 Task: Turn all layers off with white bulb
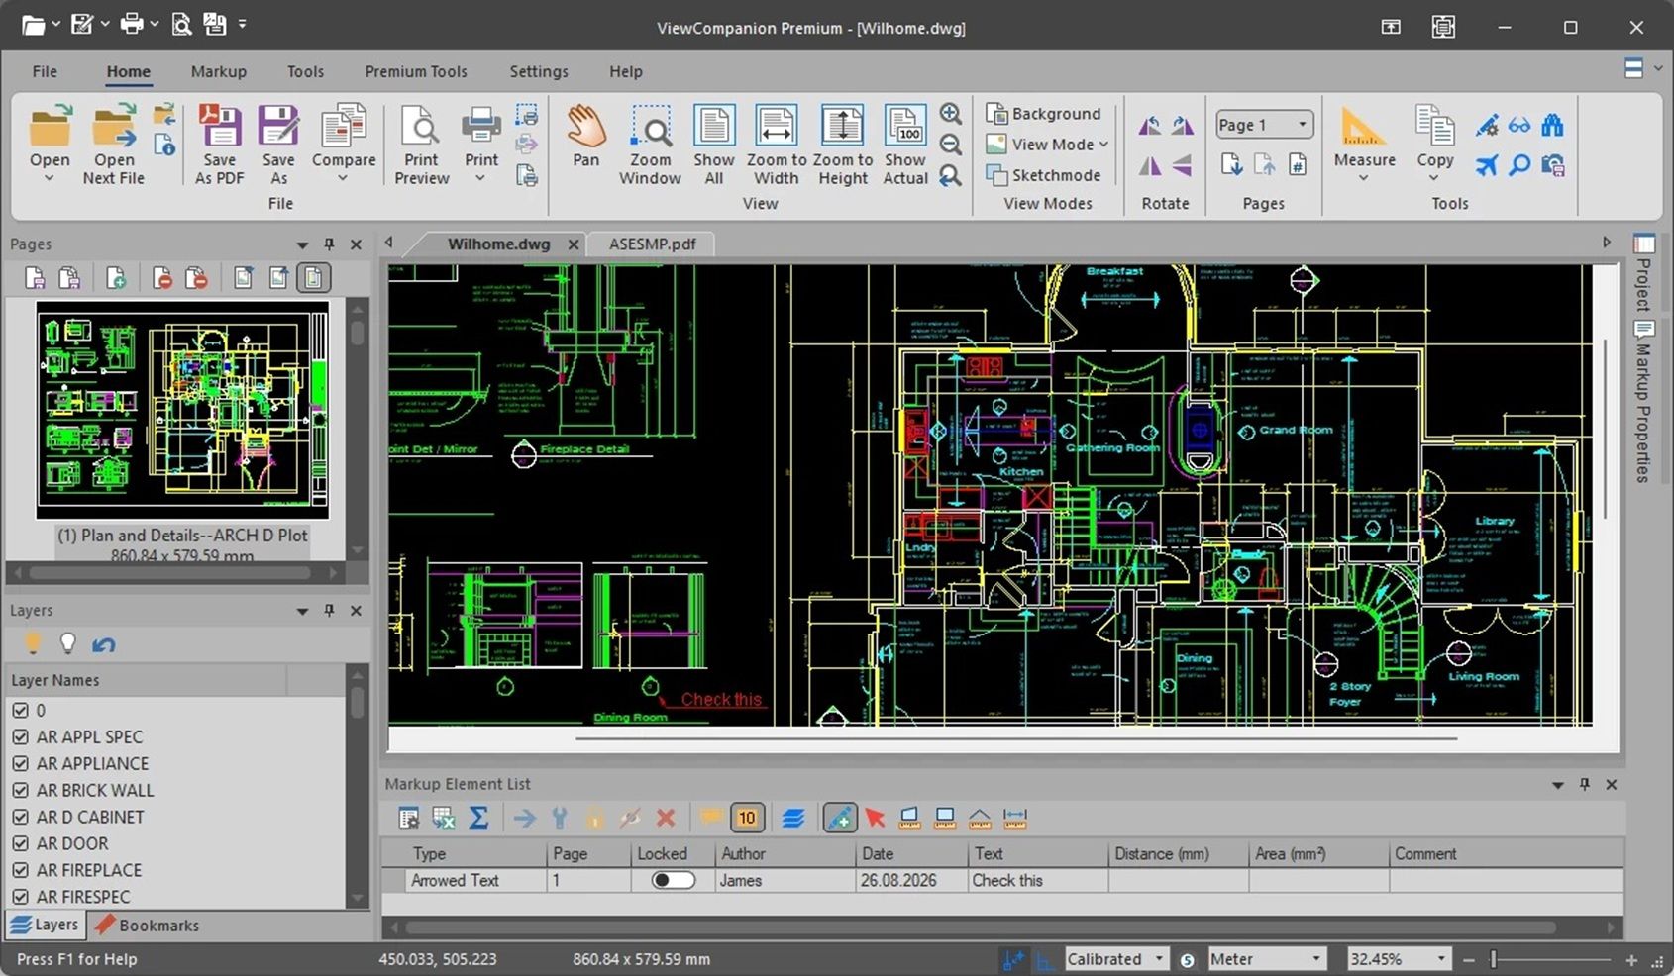(x=67, y=643)
